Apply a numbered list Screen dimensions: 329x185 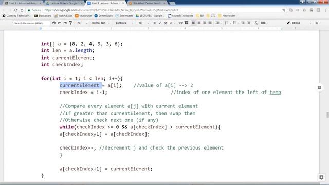click(227, 23)
